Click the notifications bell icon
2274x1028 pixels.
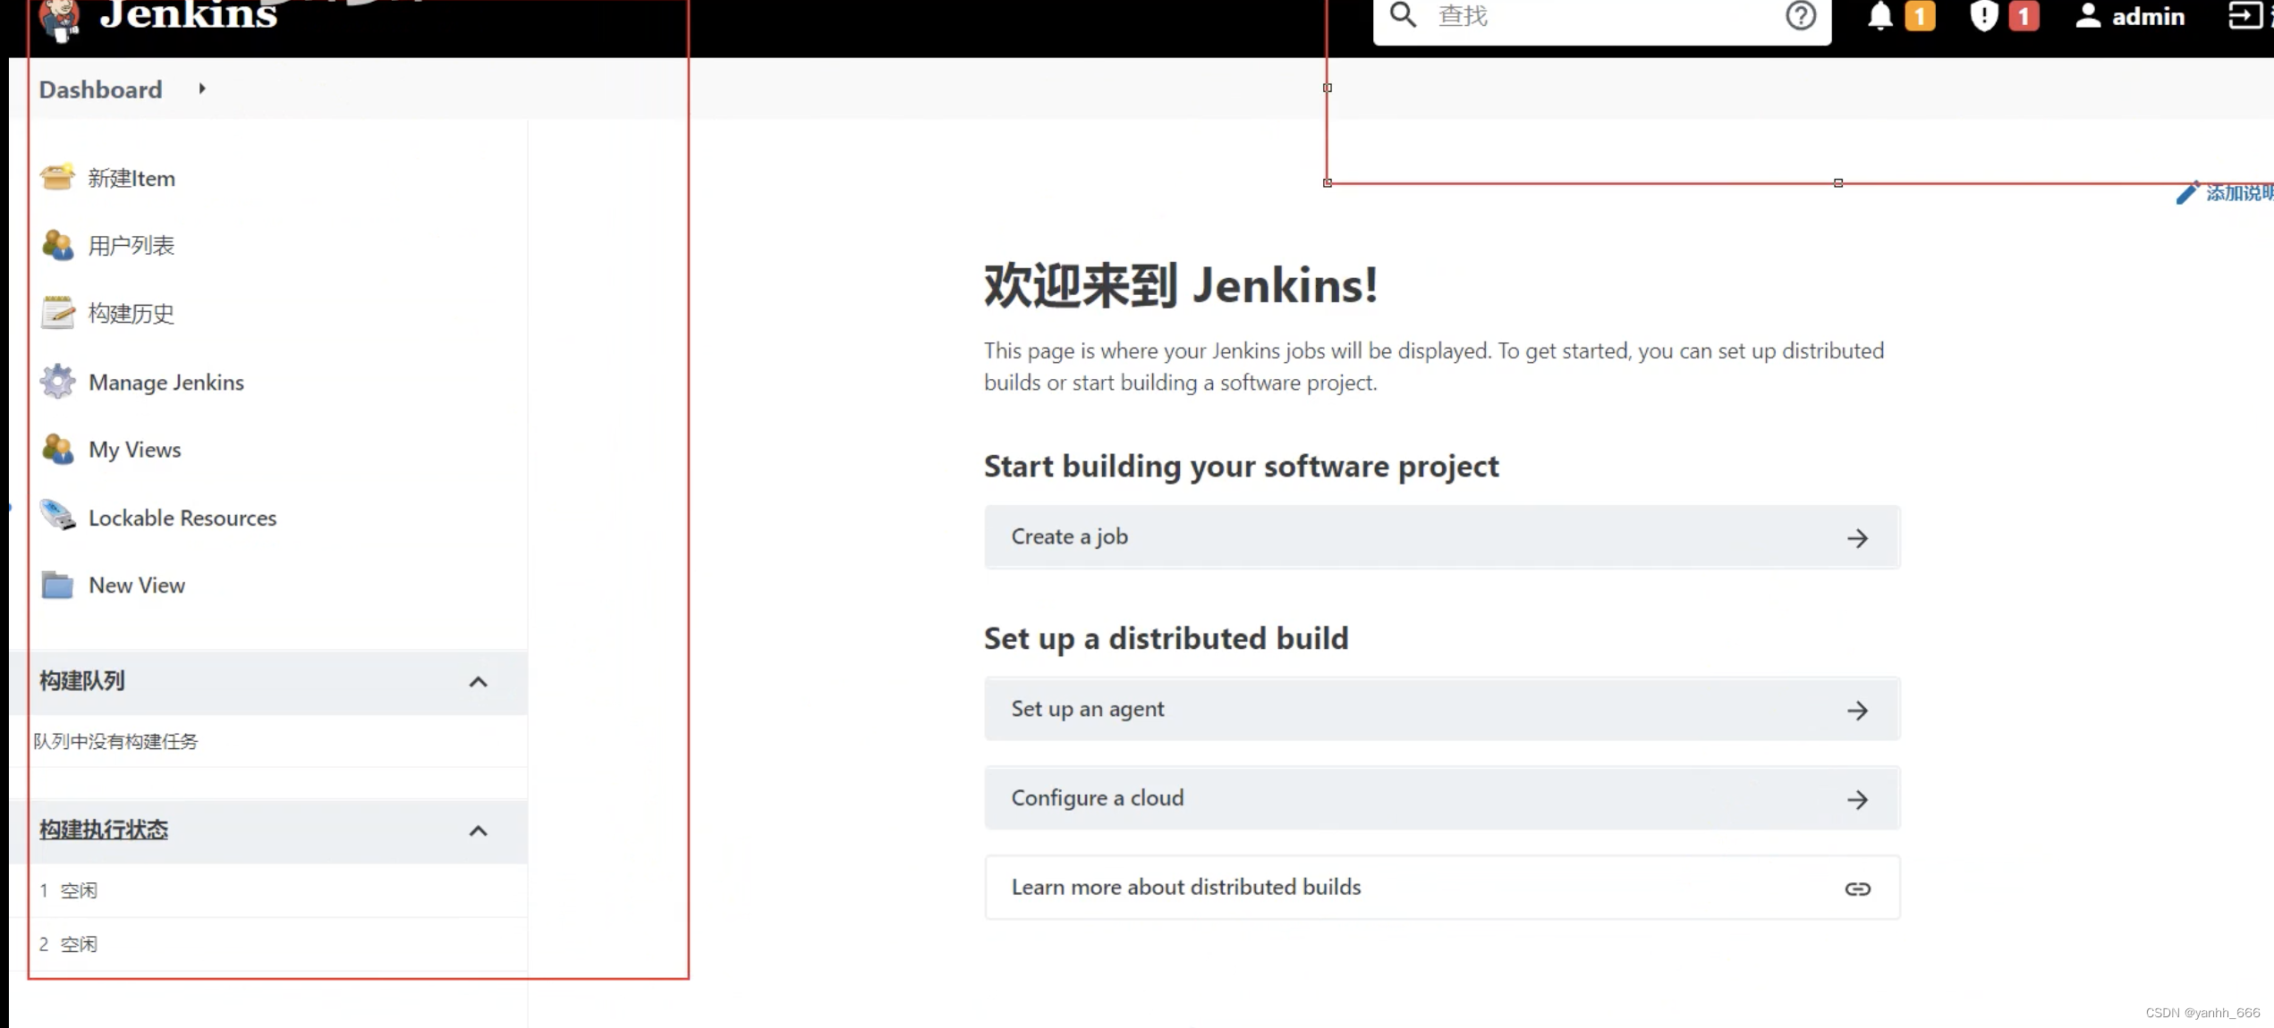[x=1880, y=16]
